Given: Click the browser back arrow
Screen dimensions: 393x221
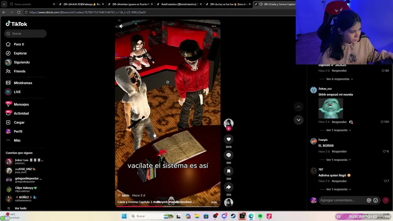Looking at the screenshot, I should coord(4,12).
